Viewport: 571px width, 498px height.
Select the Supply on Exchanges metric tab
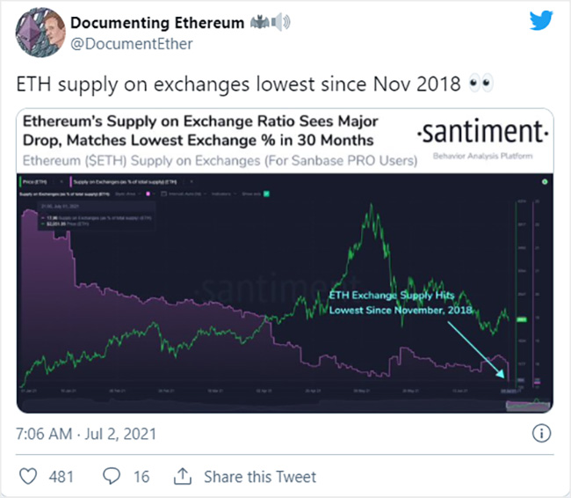[124, 181]
